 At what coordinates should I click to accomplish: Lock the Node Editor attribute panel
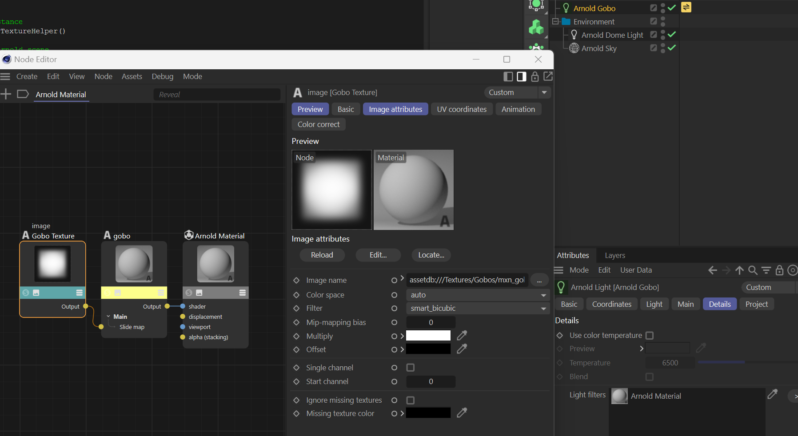pos(535,76)
